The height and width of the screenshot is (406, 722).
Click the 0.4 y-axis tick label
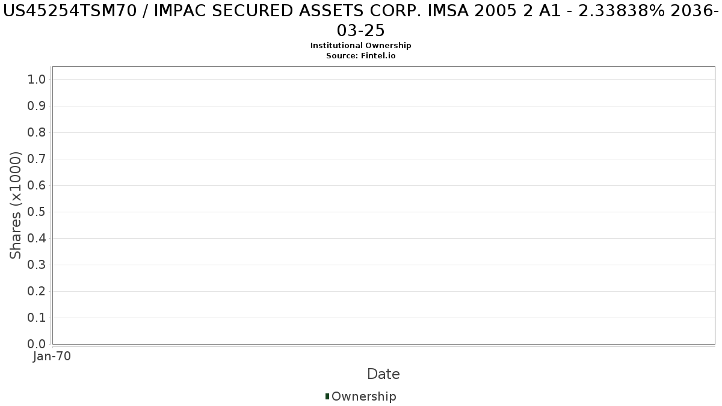37,238
